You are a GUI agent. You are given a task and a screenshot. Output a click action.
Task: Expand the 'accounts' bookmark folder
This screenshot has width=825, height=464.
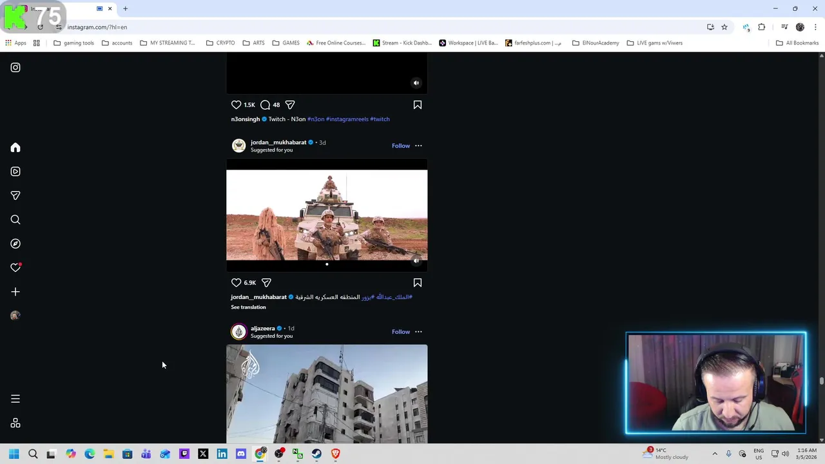[x=117, y=43]
